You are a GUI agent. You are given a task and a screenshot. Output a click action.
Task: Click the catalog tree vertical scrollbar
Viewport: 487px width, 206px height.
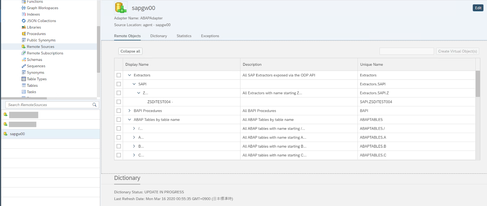tap(98, 49)
